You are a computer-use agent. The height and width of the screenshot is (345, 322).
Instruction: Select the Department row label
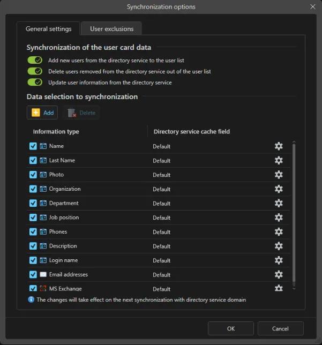(x=64, y=204)
